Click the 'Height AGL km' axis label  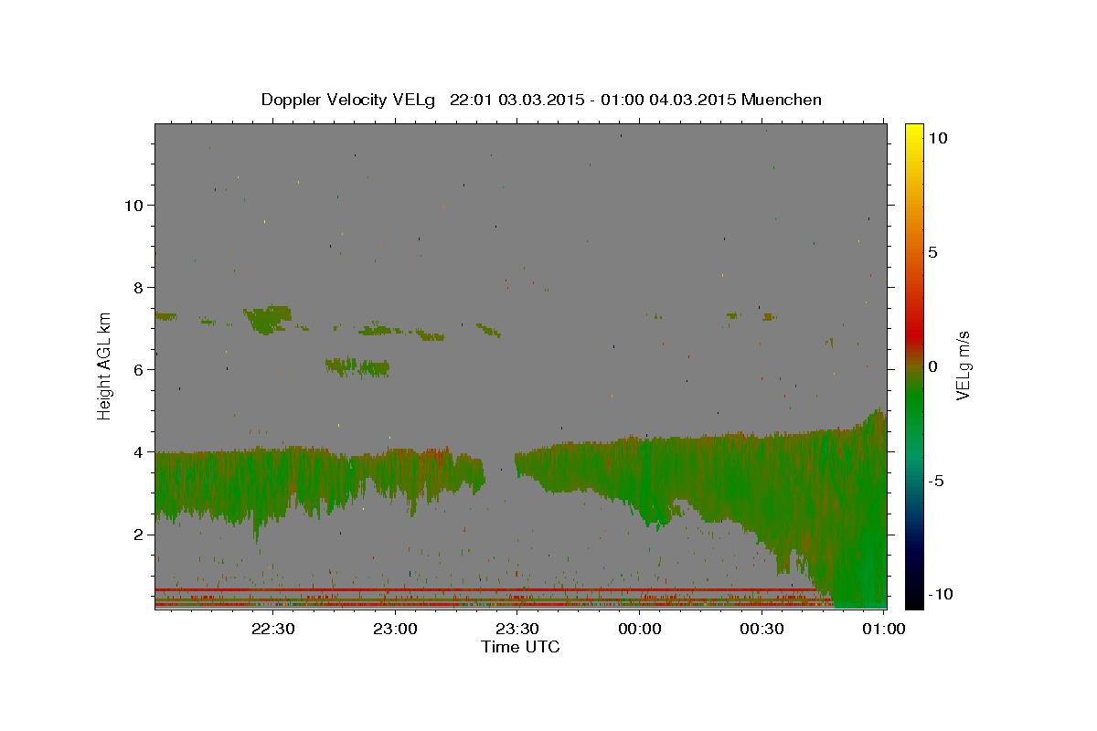[105, 365]
